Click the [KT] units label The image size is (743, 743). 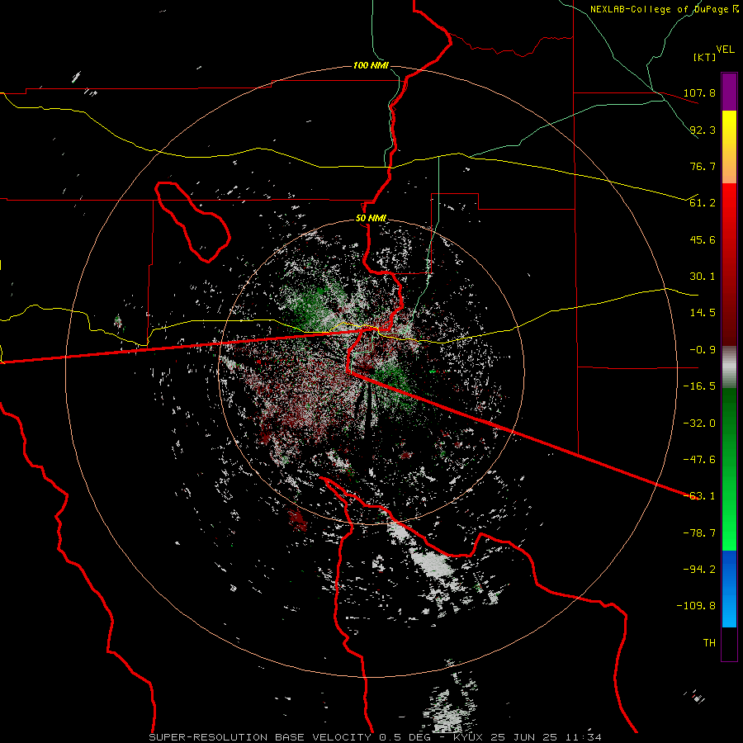(705, 57)
